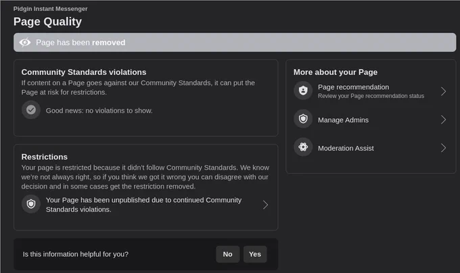Expand the Manage Admins chevron arrow
This screenshot has width=460, height=273.
tap(443, 120)
